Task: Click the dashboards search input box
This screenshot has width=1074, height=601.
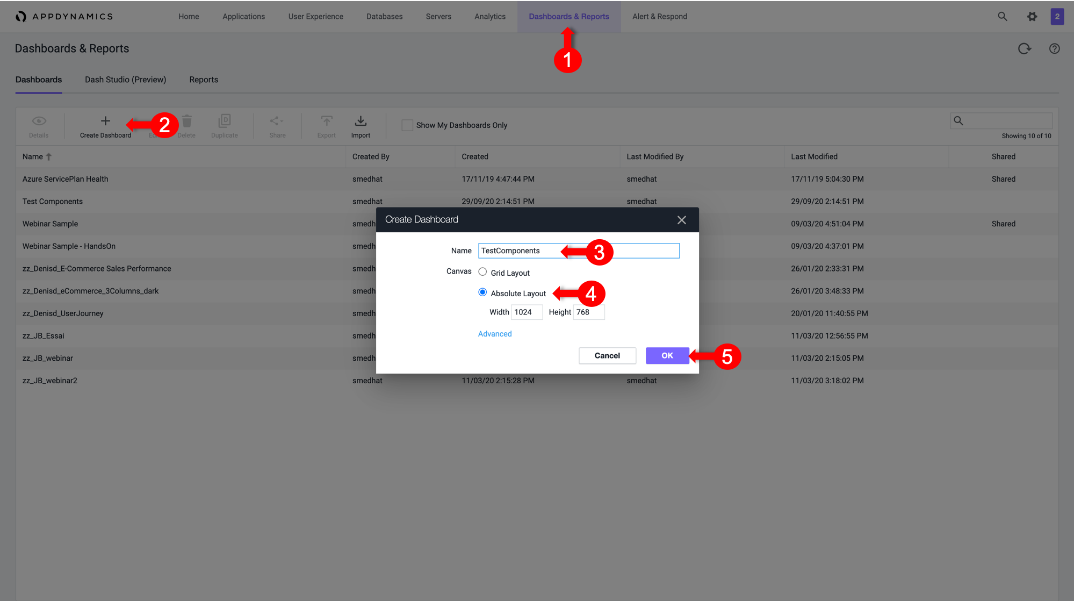Action: (x=1001, y=121)
